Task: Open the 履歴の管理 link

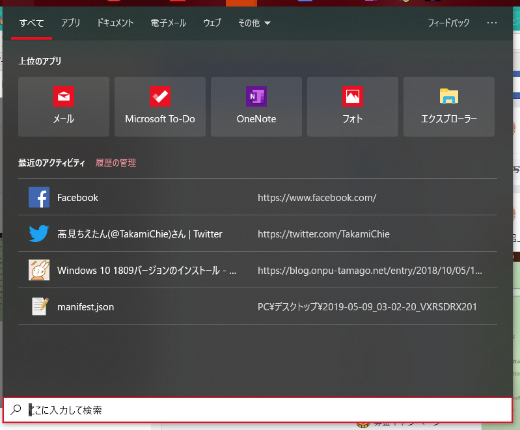Action: pyautogui.click(x=116, y=163)
